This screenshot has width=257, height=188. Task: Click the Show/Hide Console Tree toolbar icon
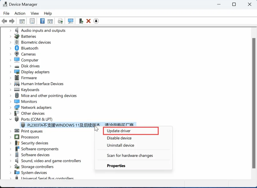pyautogui.click(x=22, y=21)
